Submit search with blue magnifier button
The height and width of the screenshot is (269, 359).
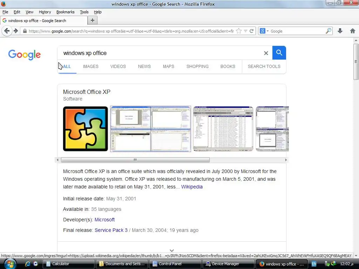(279, 53)
